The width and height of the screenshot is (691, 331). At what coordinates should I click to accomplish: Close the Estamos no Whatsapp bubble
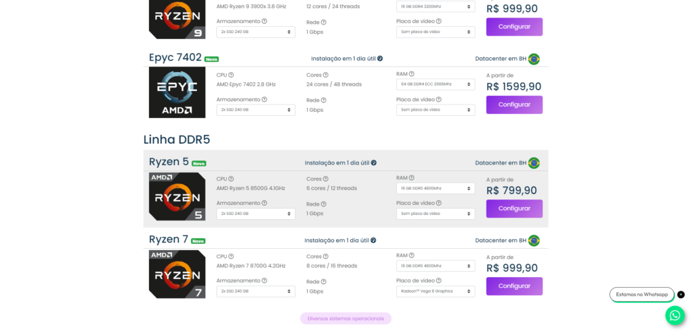(x=681, y=295)
